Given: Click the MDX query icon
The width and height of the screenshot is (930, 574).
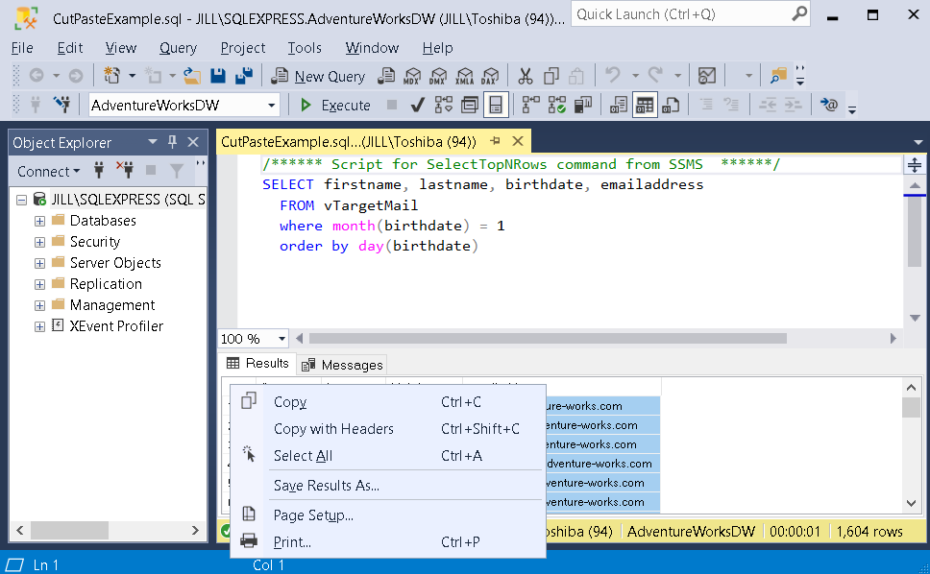Looking at the screenshot, I should pos(412,76).
